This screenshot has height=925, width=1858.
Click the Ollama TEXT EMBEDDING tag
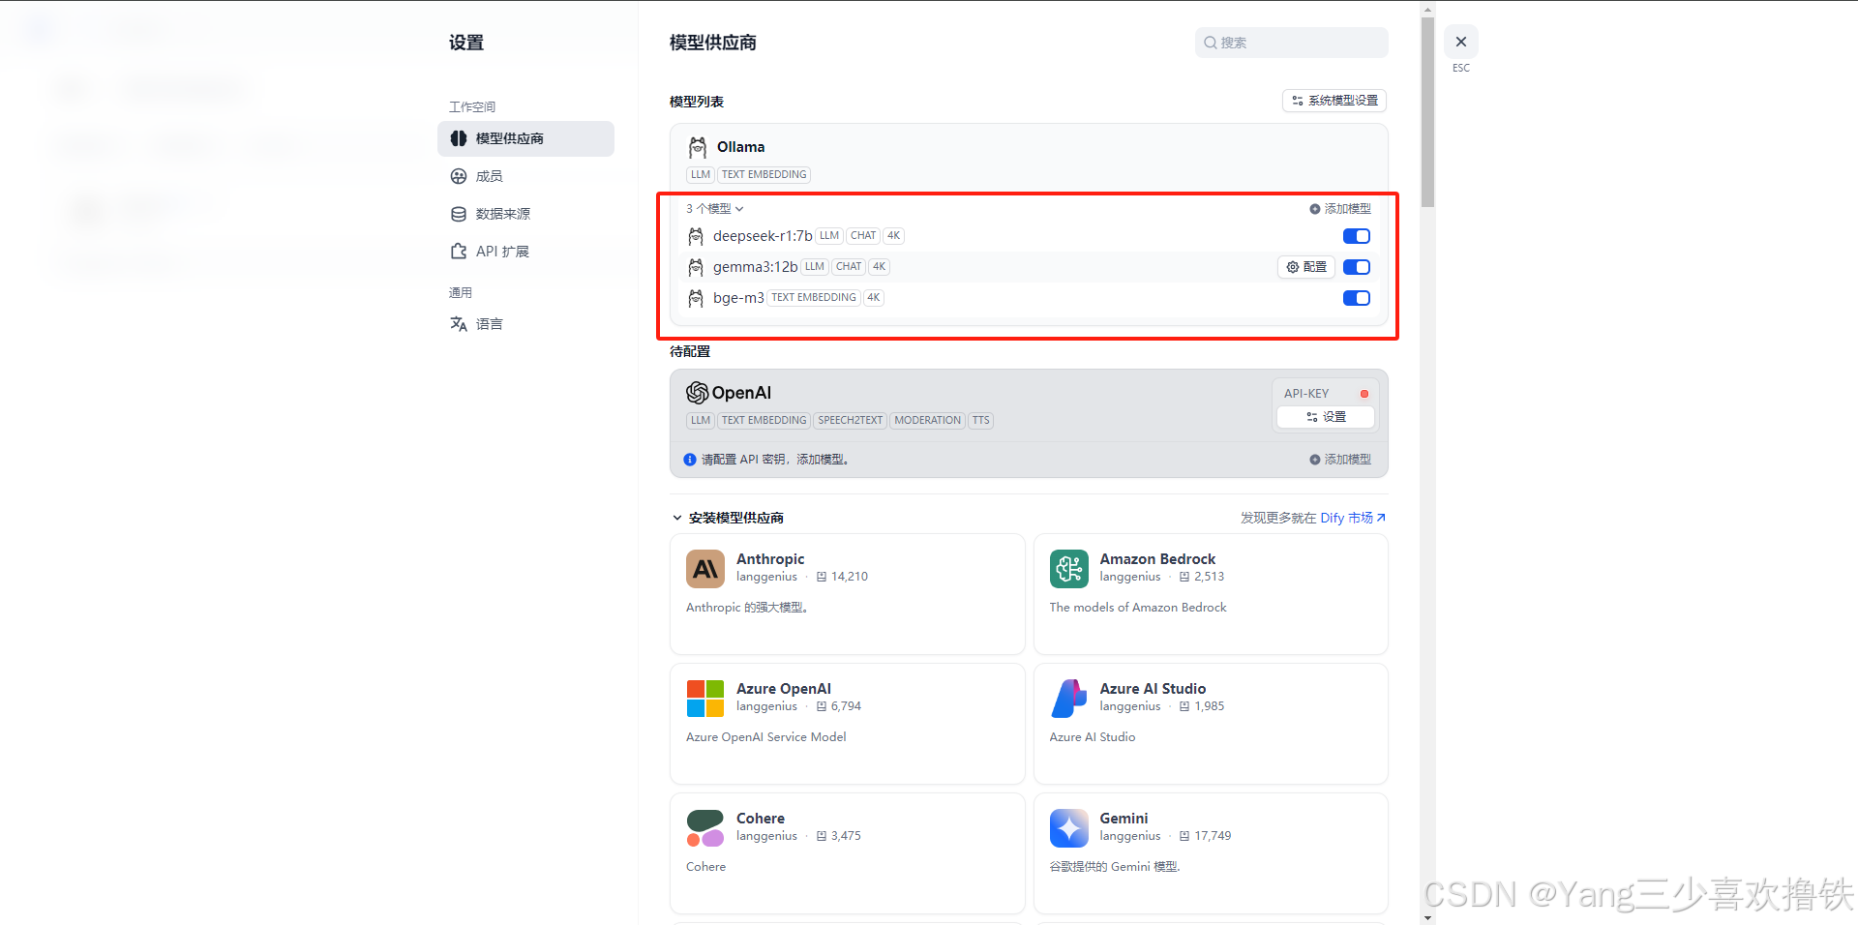[764, 175]
